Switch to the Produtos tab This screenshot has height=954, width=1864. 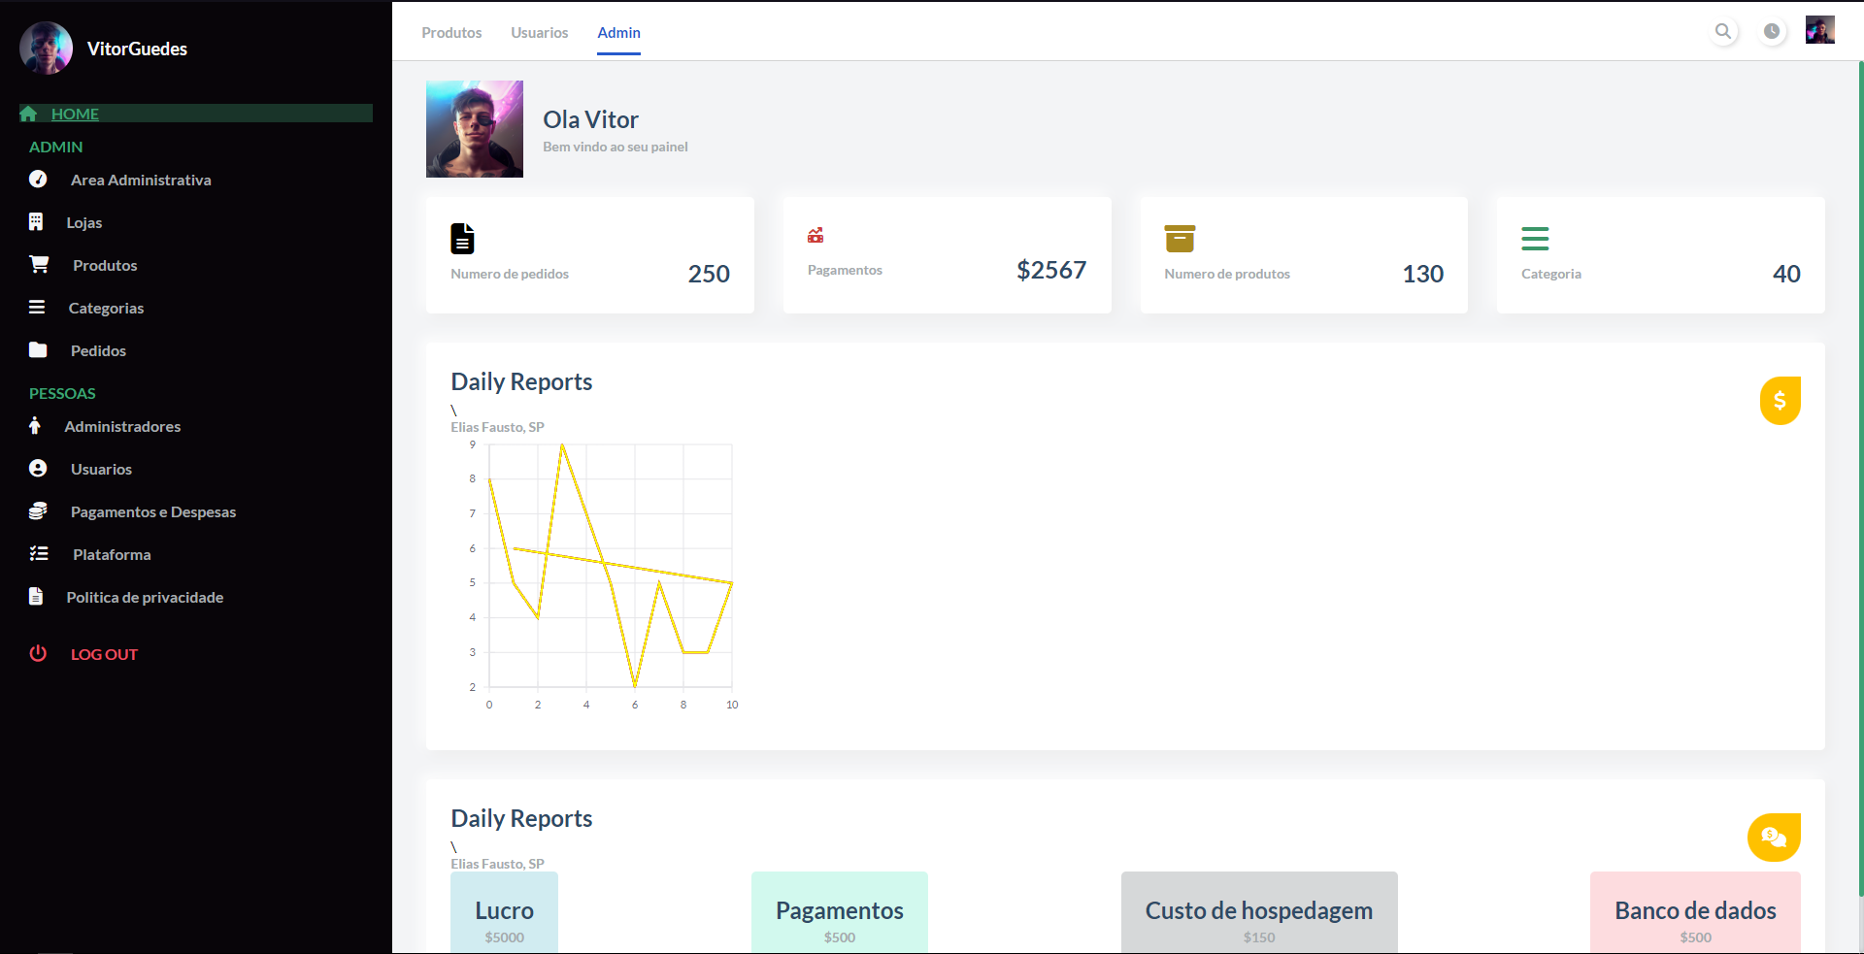(451, 33)
